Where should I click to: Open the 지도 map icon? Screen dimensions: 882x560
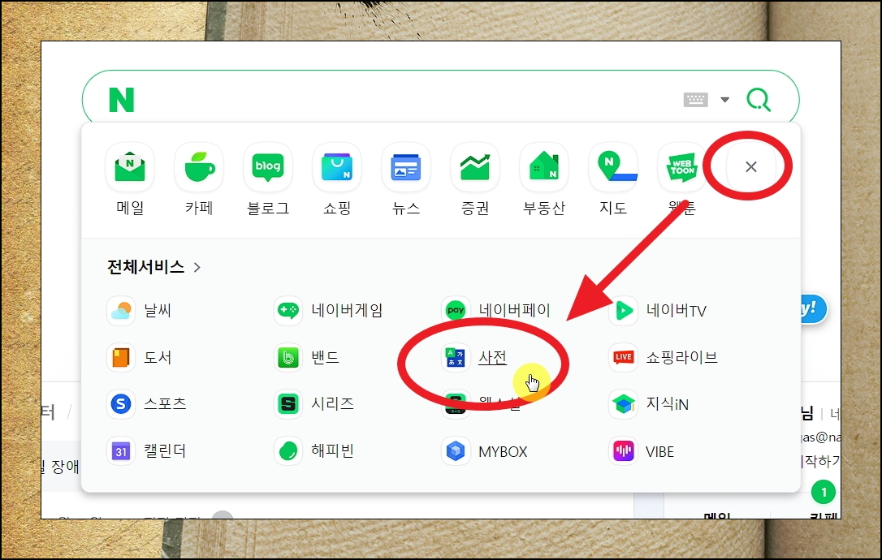[613, 167]
